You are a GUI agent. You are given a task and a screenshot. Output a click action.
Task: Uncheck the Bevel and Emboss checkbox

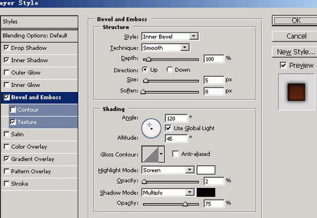pos(6,97)
